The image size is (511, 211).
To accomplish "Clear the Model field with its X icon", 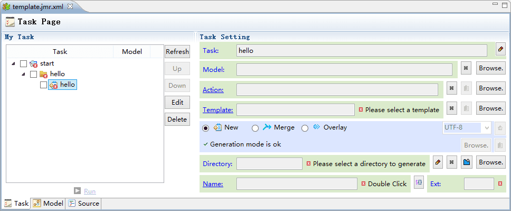I will click(466, 68).
